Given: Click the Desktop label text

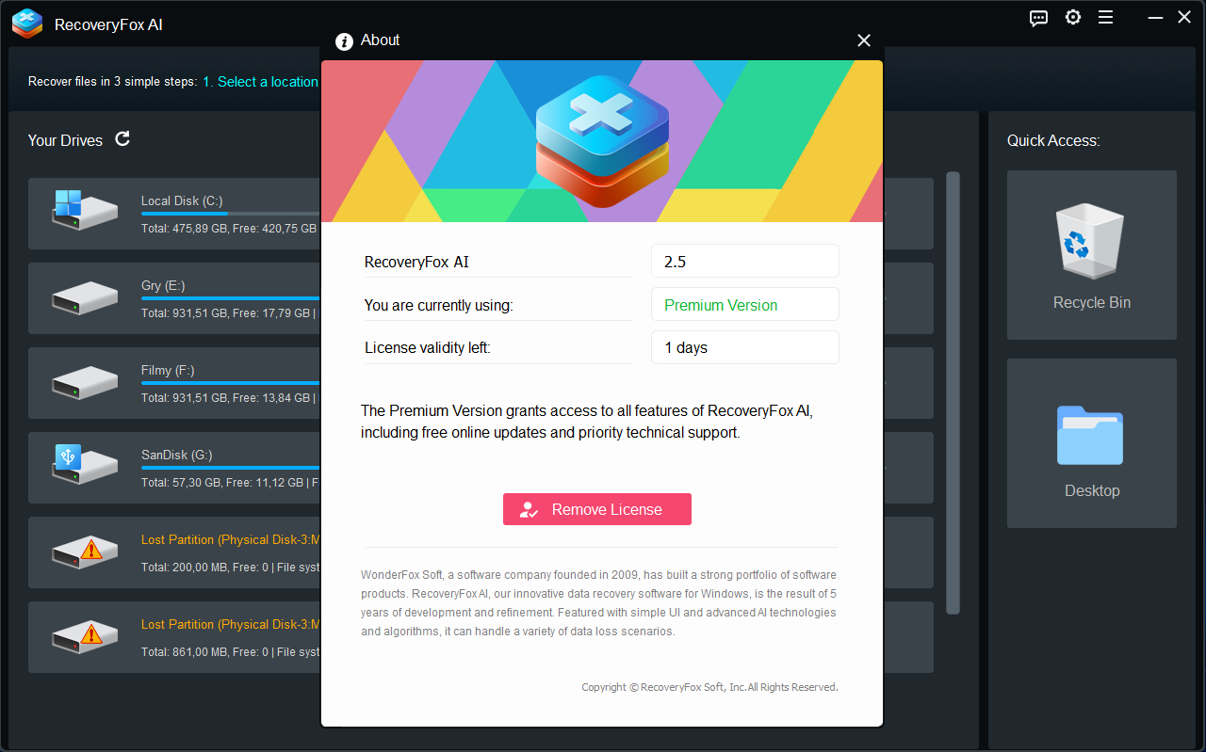Looking at the screenshot, I should (1092, 490).
